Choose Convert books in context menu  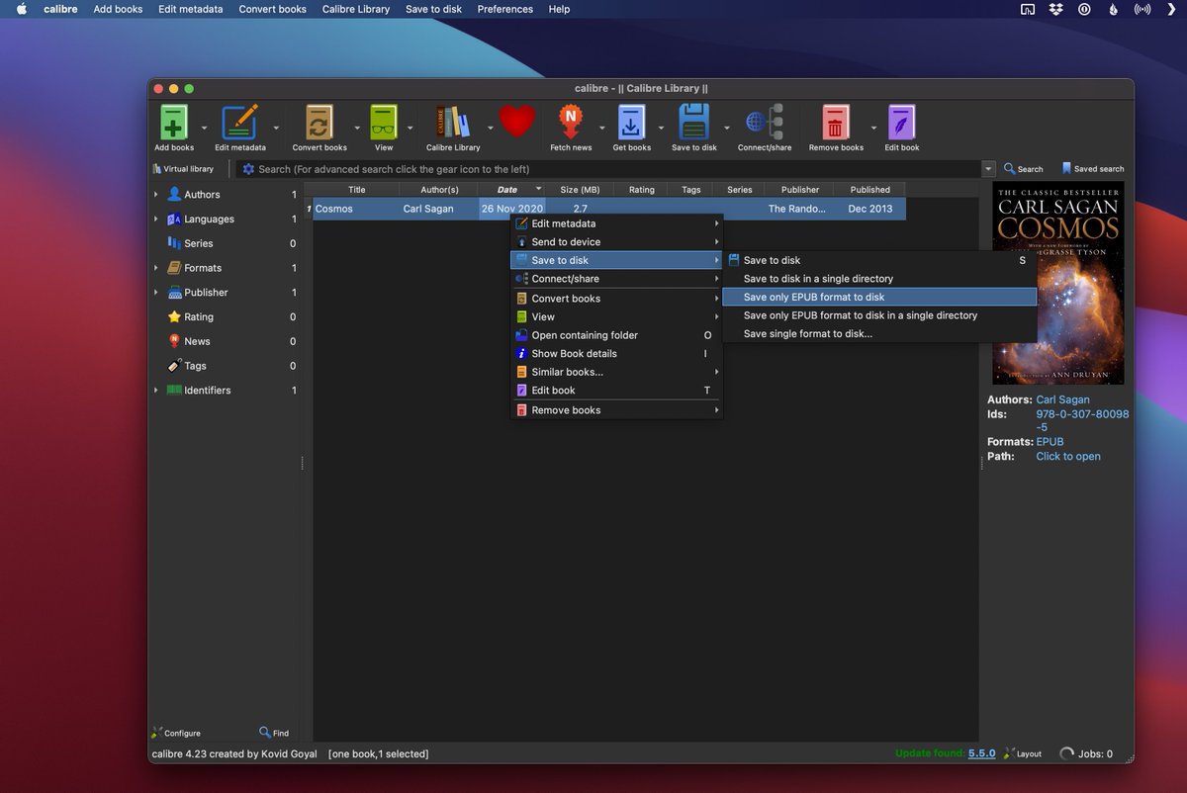click(616, 299)
